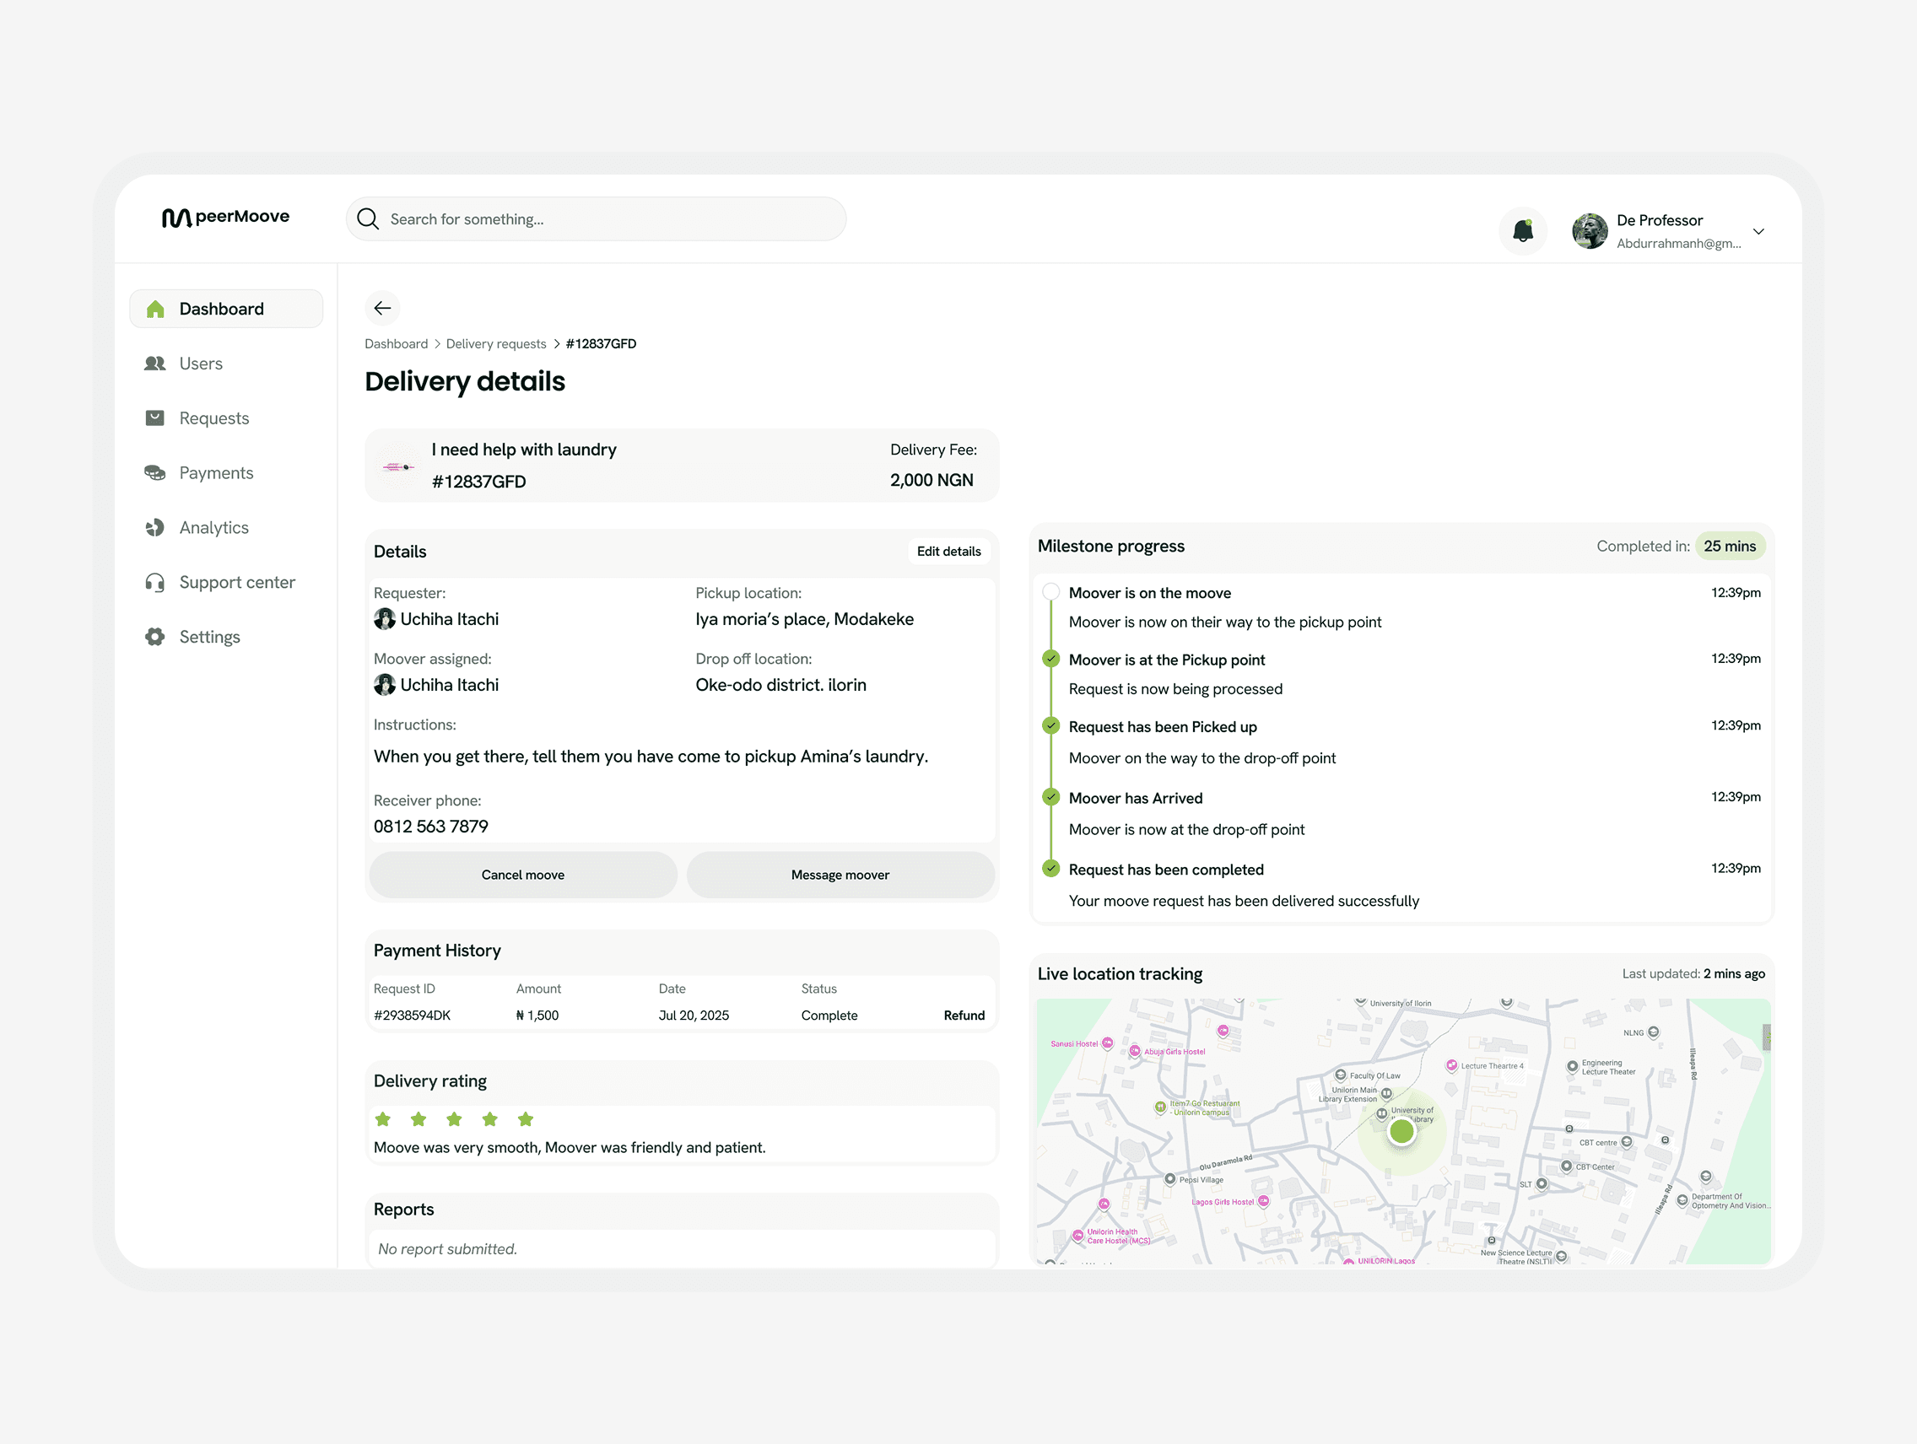Screen dimensions: 1917x1444
Task: Click the Refund link in Payment History
Action: pyautogui.click(x=964, y=1015)
